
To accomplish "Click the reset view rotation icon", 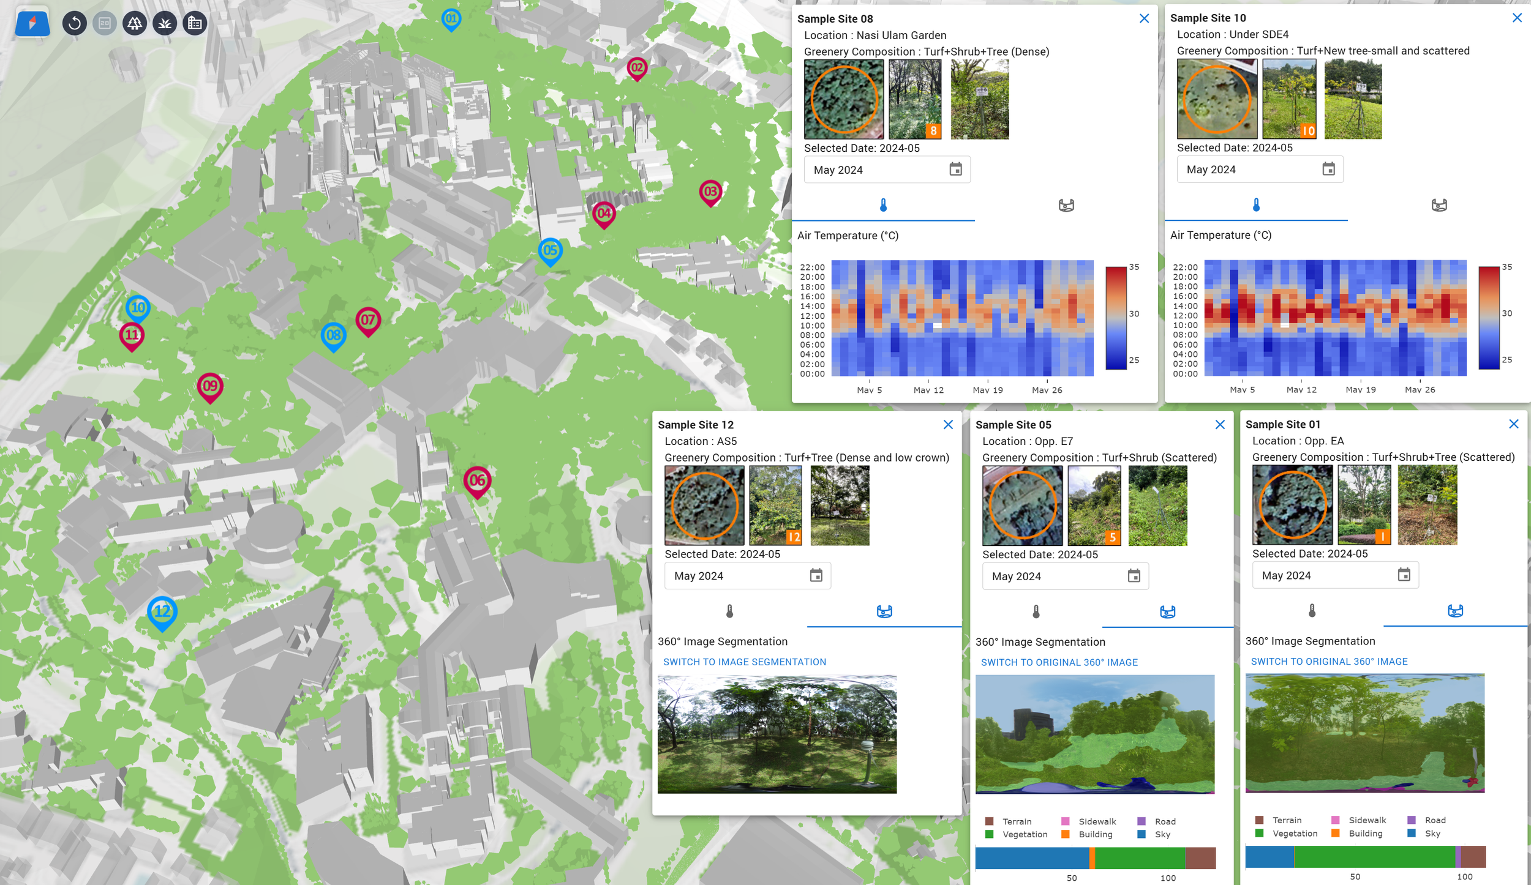I will (x=75, y=23).
